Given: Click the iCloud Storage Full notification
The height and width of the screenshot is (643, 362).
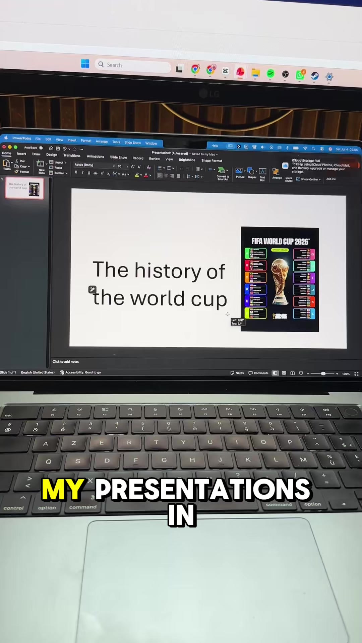Looking at the screenshot, I should tap(320, 166).
